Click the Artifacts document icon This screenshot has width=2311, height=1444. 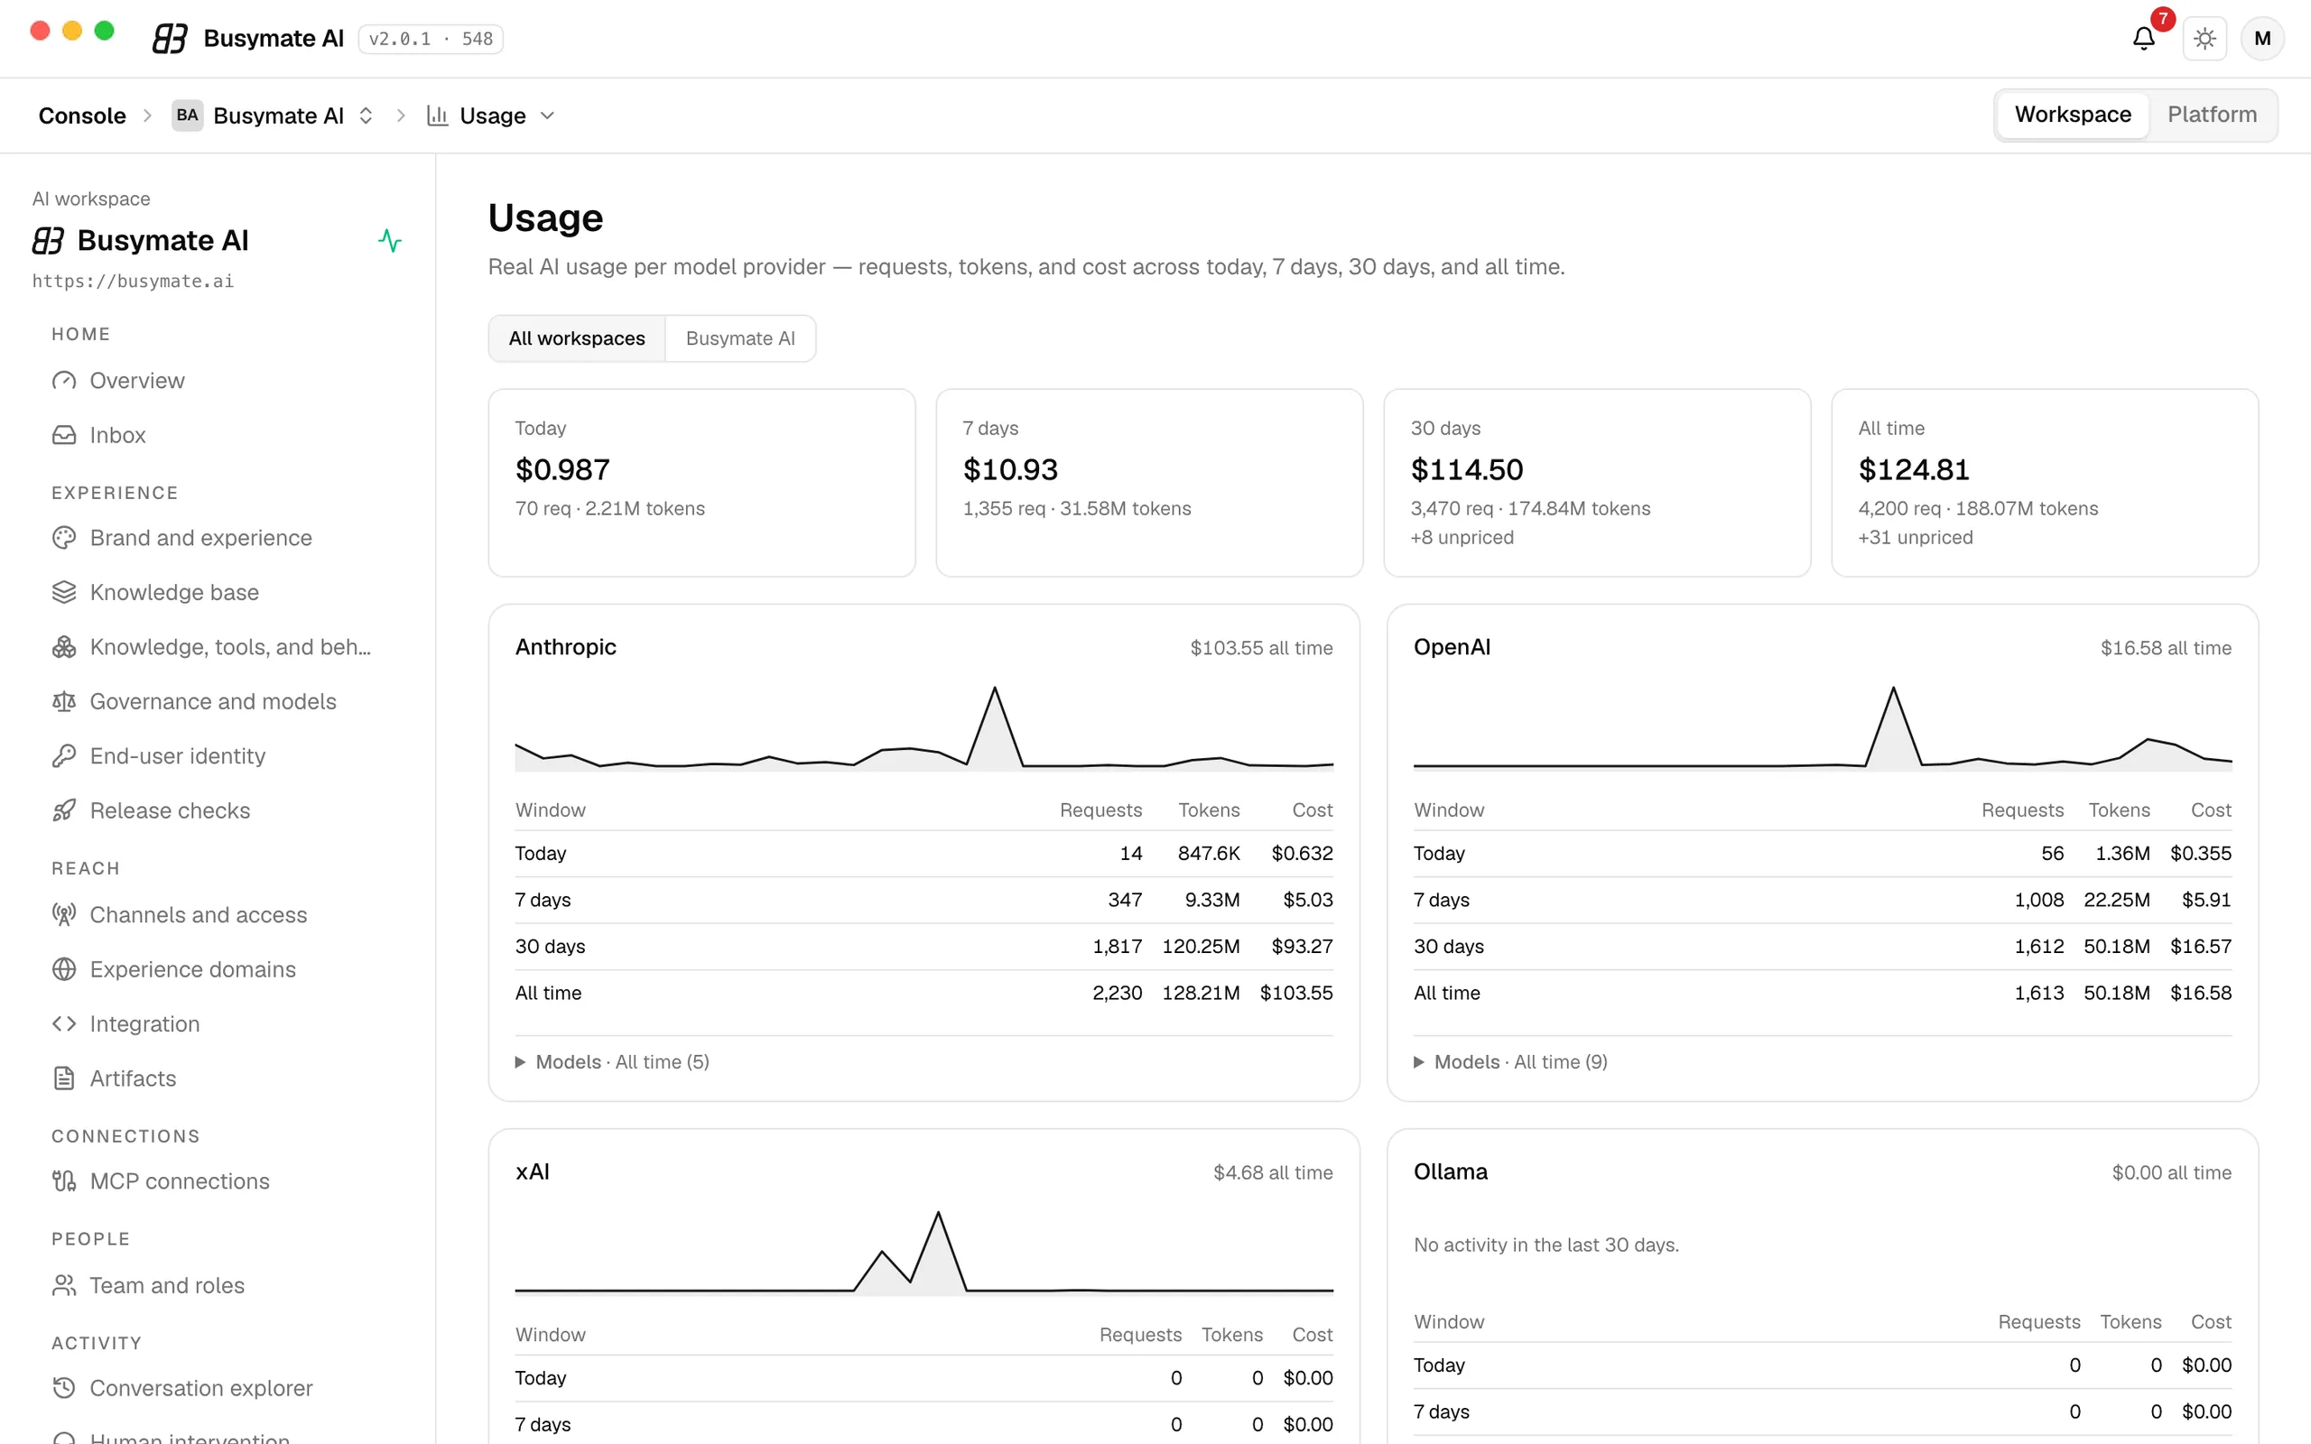(x=64, y=1078)
